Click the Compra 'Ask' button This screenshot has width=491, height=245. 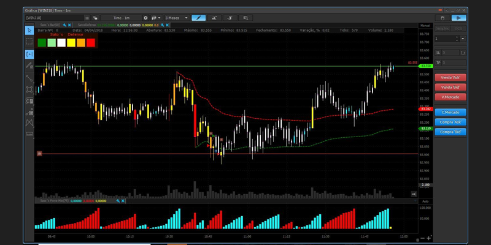tap(450, 122)
